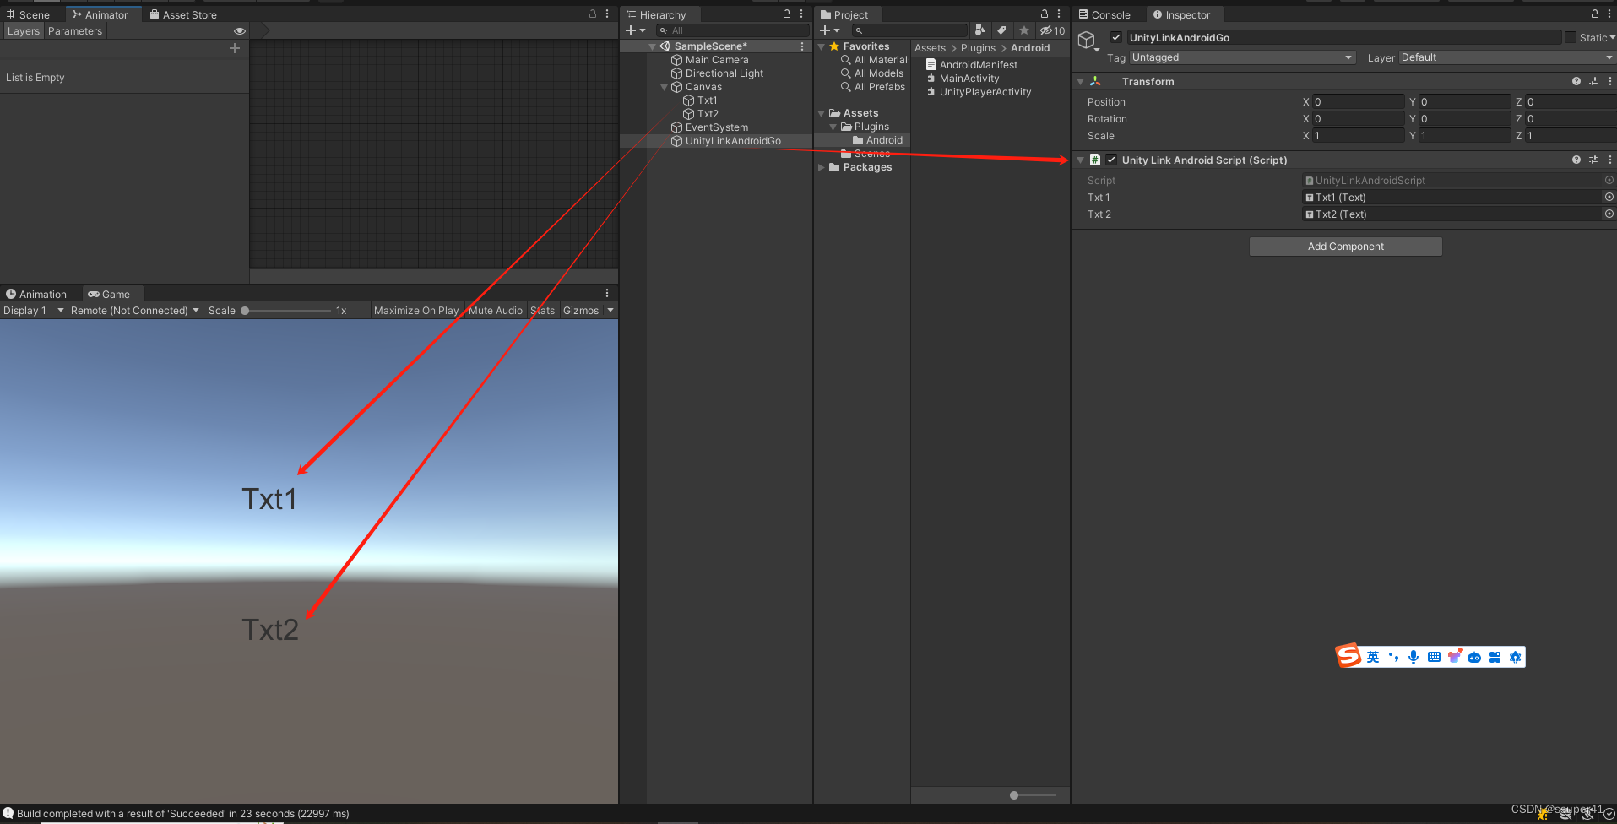1617x824 pixels.
Task: Click the Sogou input method microphone icon
Action: point(1413,657)
